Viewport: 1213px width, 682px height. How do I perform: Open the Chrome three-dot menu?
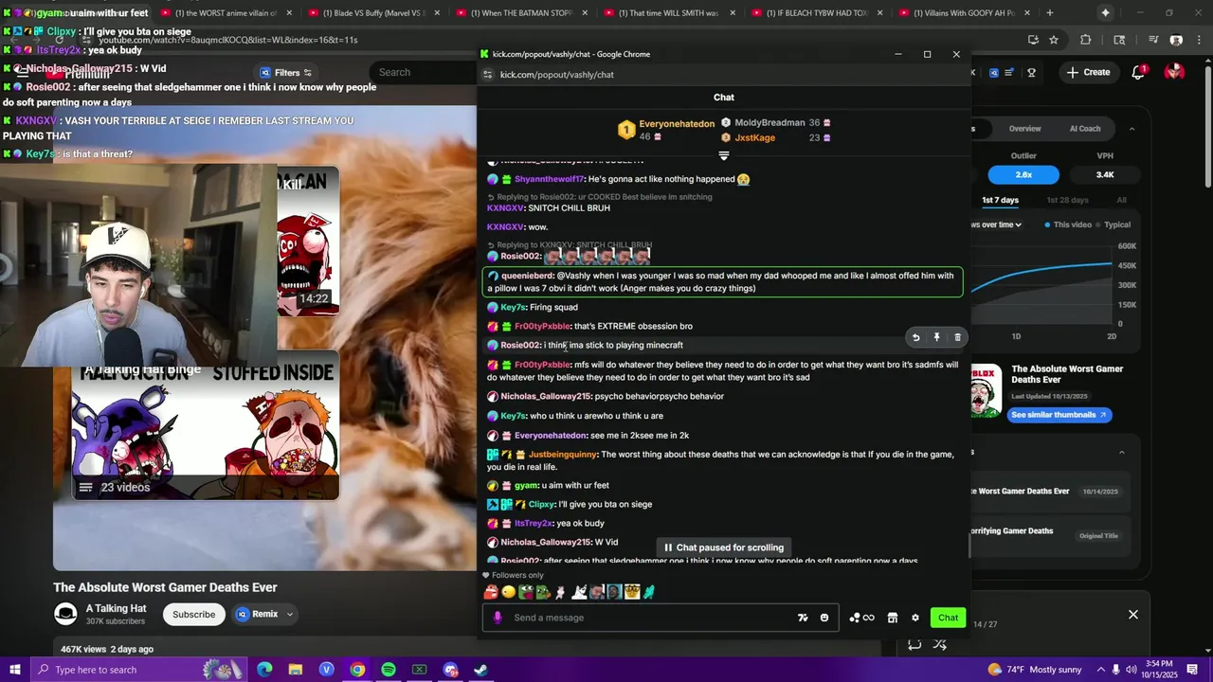[x=1199, y=40]
